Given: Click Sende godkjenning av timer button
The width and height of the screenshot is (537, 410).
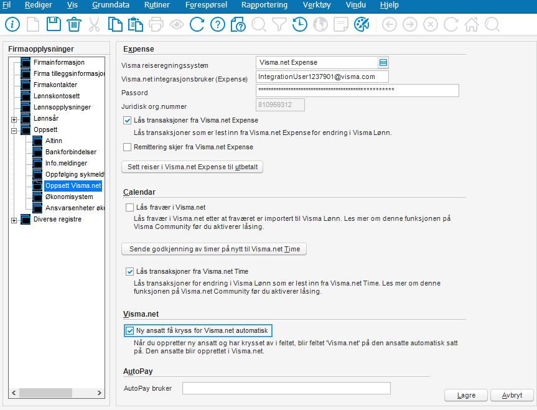Looking at the screenshot, I should [x=214, y=249].
